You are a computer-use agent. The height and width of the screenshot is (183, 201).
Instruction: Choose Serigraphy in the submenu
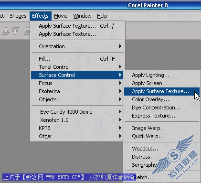point(162,165)
